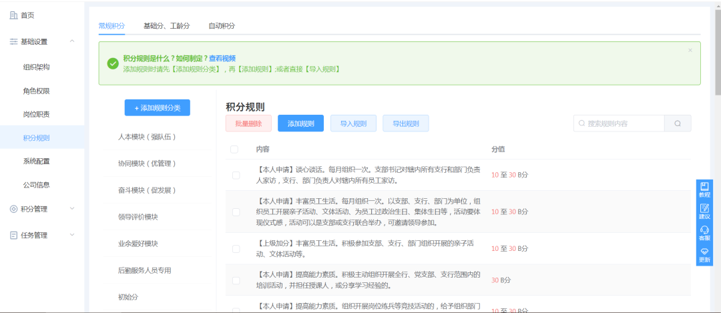Switch to the 基础分、工龄分 tab
This screenshot has width=721, height=313.
click(166, 26)
